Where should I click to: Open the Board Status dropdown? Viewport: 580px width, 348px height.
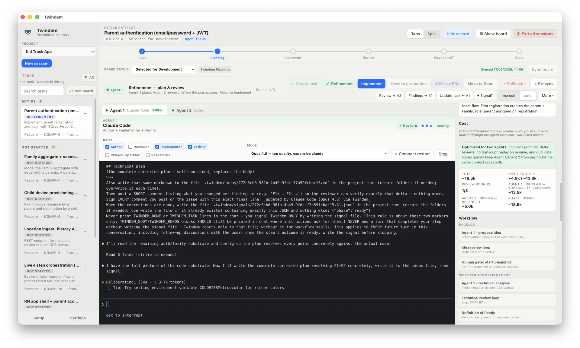tap(163, 69)
